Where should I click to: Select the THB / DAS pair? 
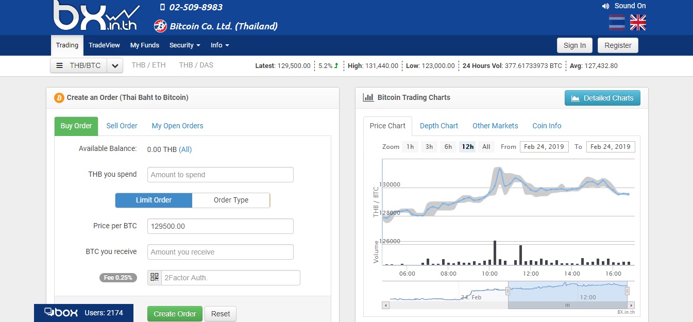pos(196,65)
